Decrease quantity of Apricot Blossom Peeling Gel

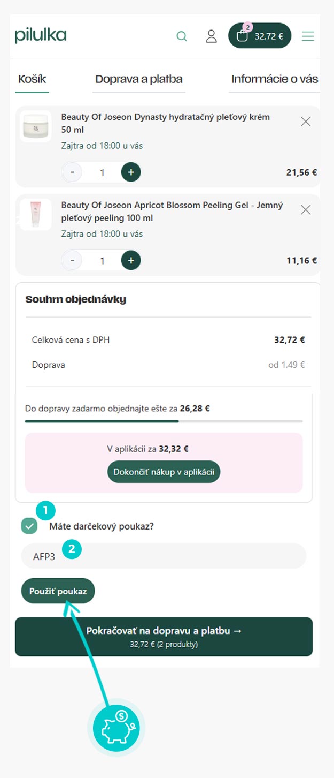(72, 261)
